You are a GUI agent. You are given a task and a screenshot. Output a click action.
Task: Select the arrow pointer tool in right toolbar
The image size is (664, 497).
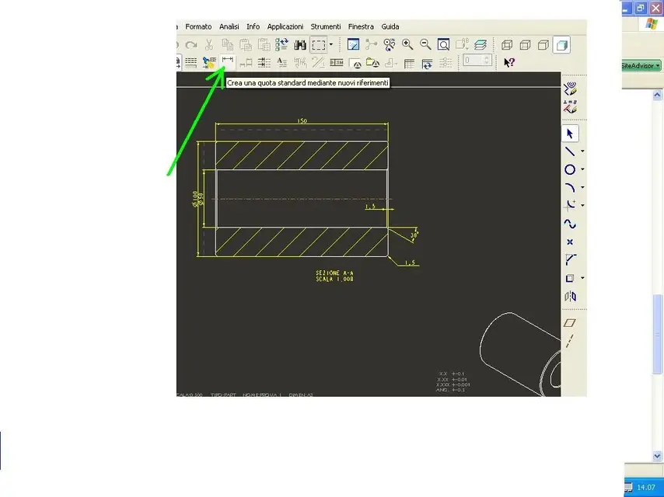(570, 134)
